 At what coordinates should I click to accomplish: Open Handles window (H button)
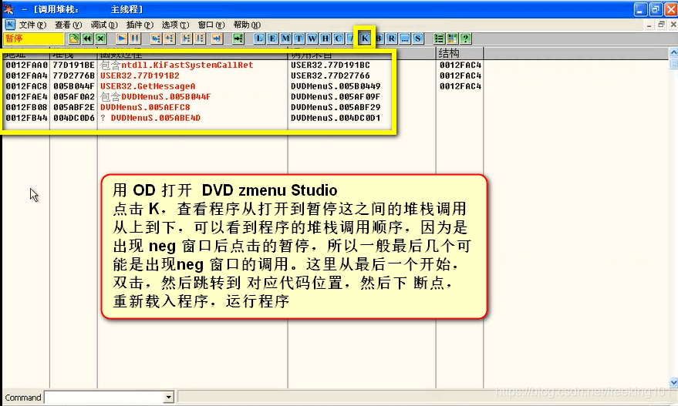pos(326,39)
